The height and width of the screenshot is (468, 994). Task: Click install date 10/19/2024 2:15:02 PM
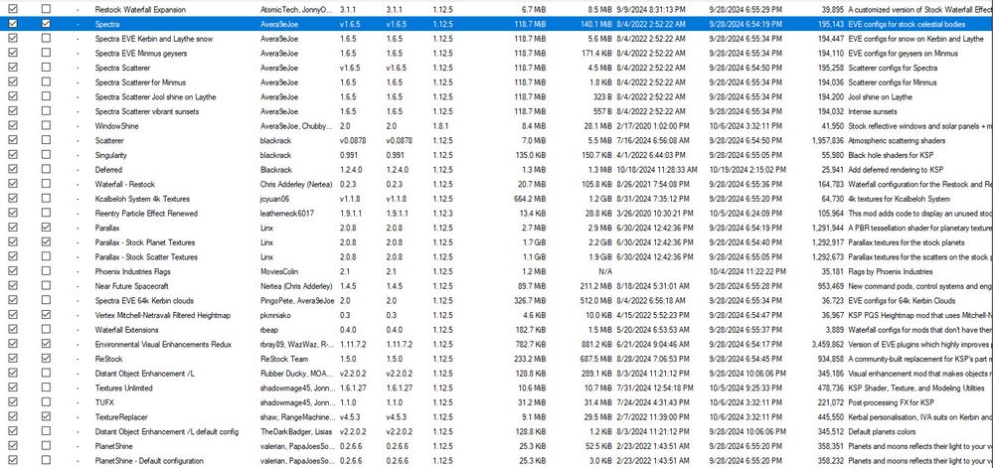747,170
